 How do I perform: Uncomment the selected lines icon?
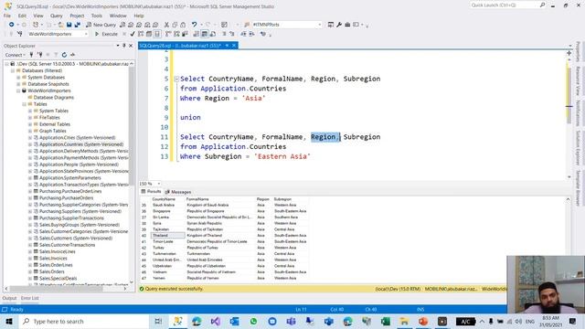[x=232, y=34]
